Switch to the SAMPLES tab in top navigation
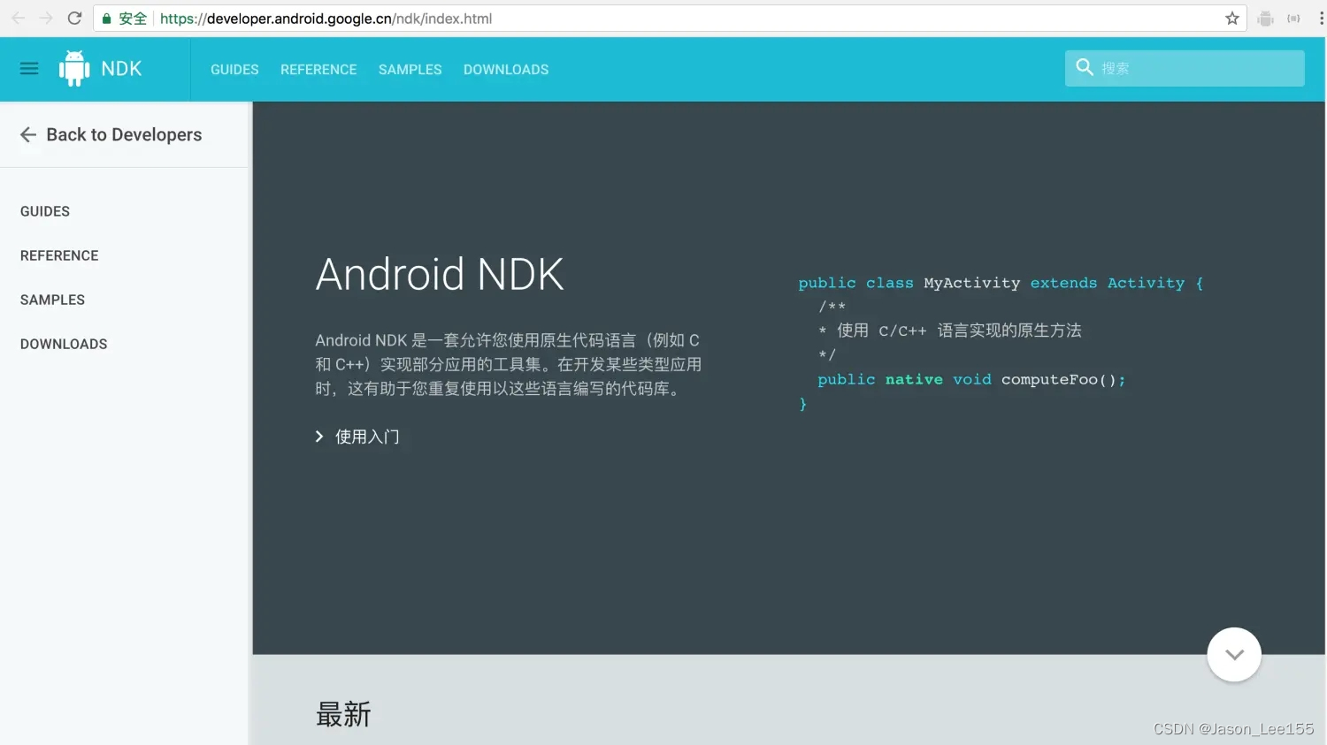 (410, 69)
